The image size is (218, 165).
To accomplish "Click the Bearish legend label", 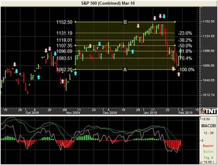I will 208,146.
